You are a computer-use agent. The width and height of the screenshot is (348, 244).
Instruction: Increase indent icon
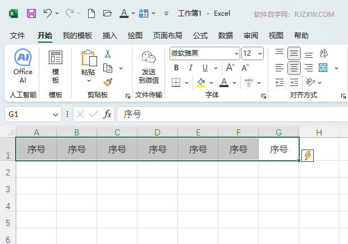pyautogui.click(x=294, y=83)
